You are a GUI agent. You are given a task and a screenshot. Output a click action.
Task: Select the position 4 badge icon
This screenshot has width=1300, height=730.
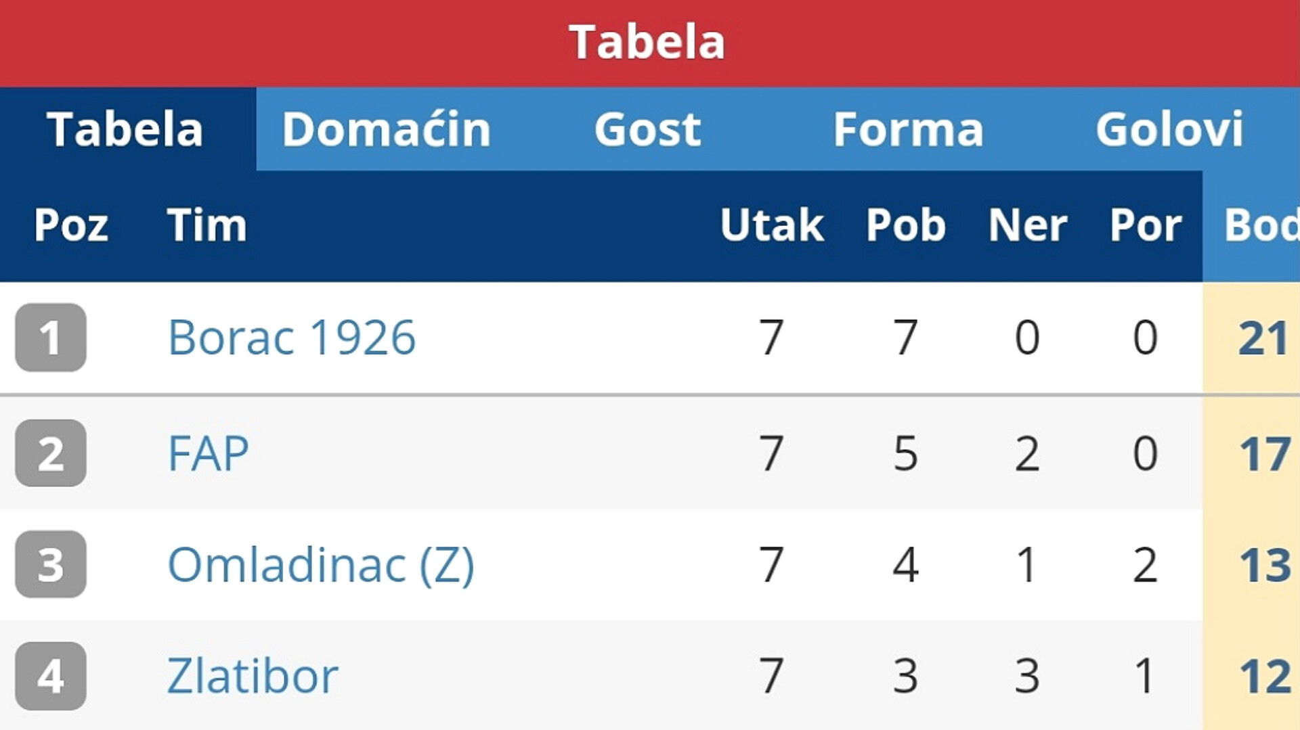(x=51, y=675)
